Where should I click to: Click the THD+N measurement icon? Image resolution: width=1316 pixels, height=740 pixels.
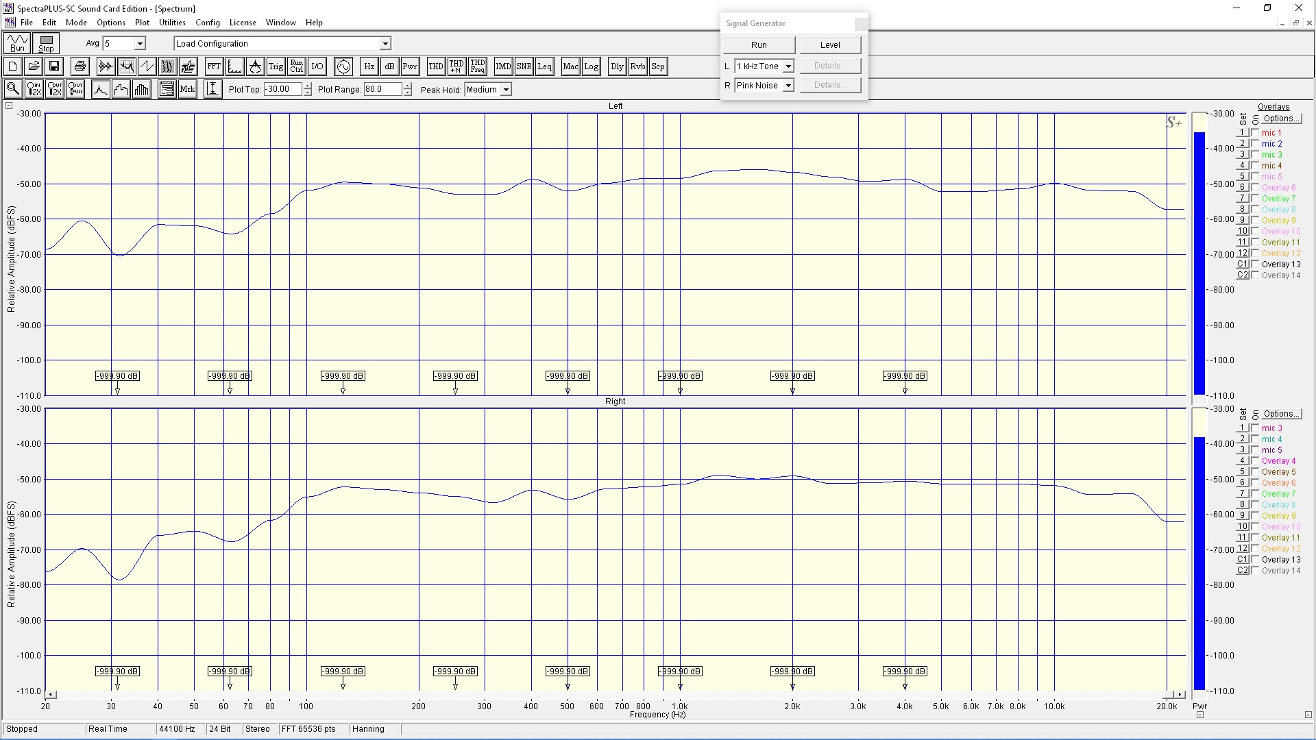point(456,66)
